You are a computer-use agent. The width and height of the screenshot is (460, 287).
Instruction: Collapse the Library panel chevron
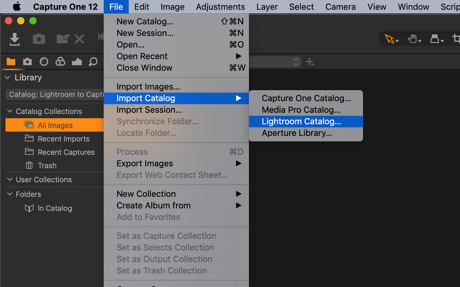pos(7,77)
